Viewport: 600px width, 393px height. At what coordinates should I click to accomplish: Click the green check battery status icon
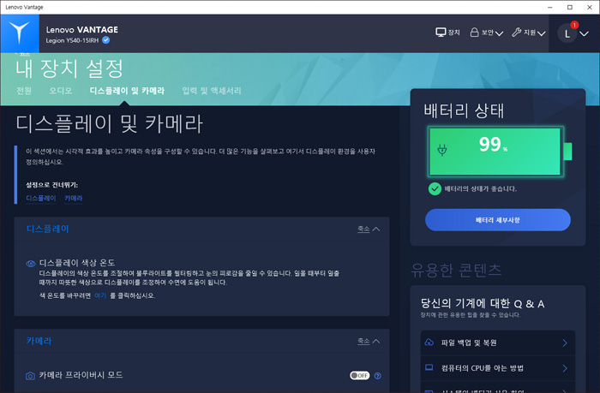pos(435,189)
